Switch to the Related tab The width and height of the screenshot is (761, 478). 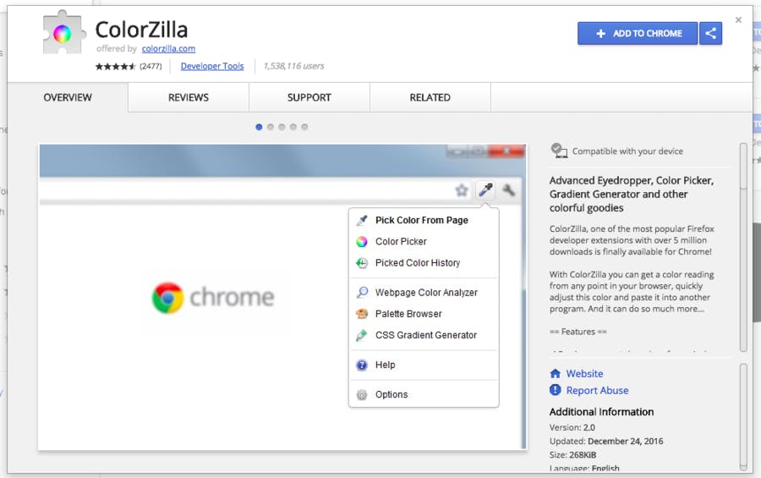coord(430,97)
